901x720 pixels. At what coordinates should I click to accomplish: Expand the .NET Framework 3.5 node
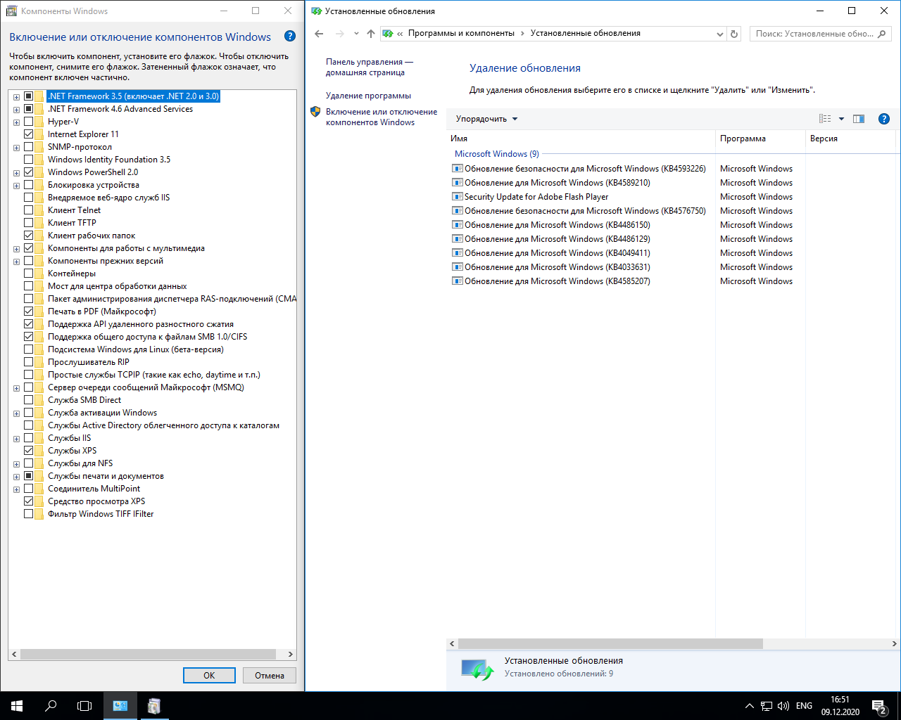coord(16,97)
